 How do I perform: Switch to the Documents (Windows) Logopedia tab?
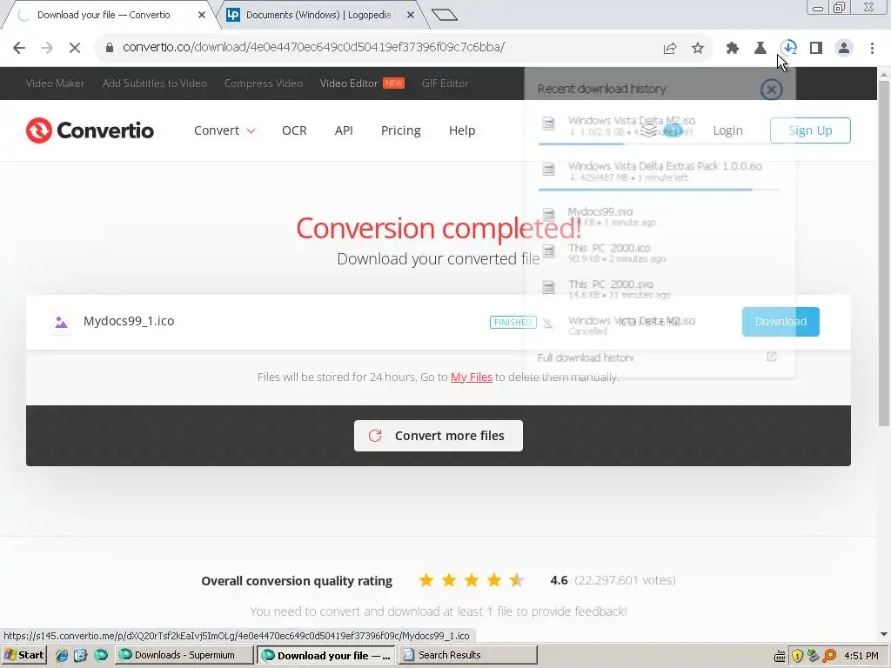(318, 15)
